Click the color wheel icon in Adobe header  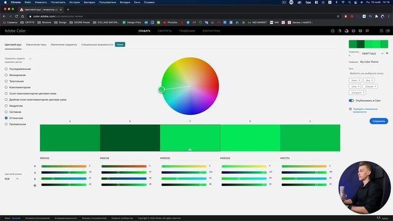(x=346, y=31)
